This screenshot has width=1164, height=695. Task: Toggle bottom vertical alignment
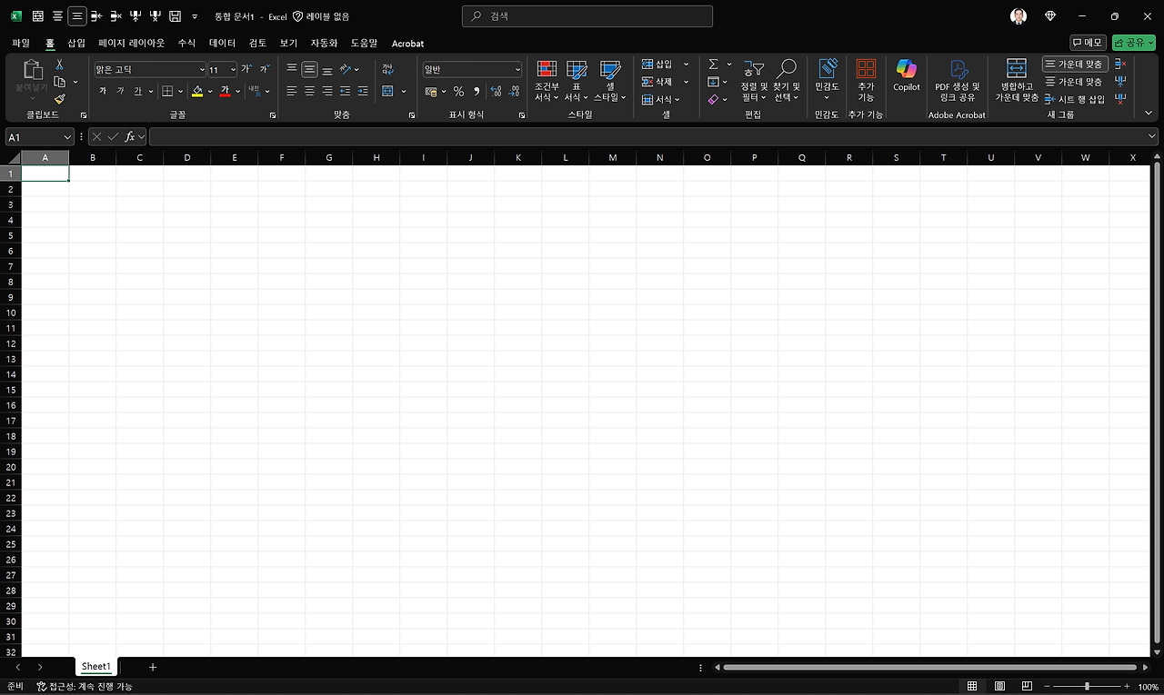coord(327,69)
